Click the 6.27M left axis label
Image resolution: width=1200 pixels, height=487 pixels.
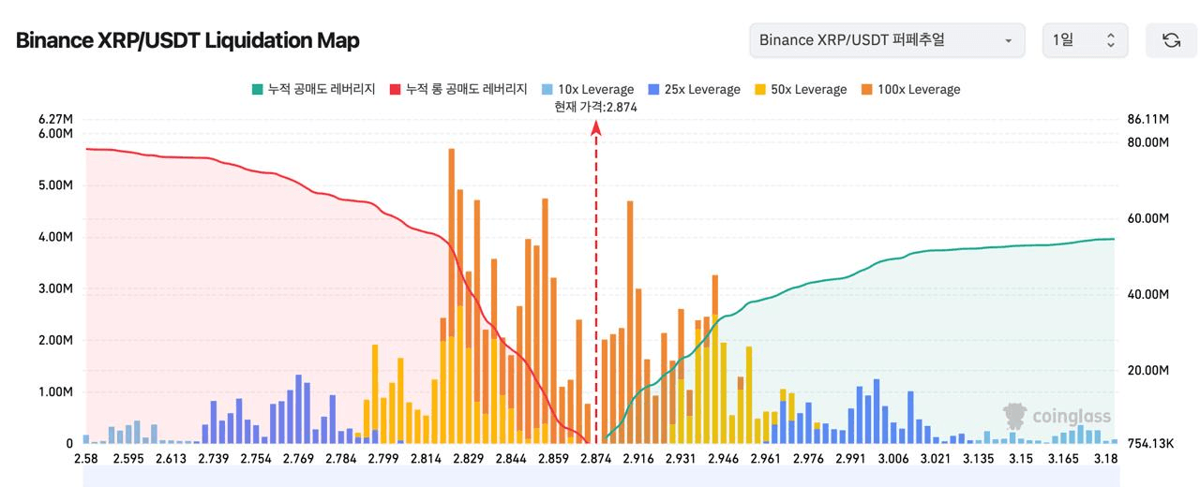point(55,119)
